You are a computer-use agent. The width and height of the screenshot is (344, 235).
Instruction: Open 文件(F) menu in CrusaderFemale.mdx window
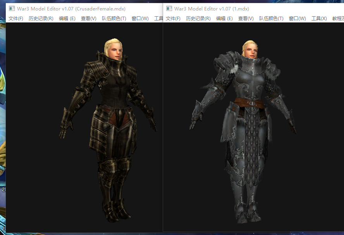coord(16,19)
